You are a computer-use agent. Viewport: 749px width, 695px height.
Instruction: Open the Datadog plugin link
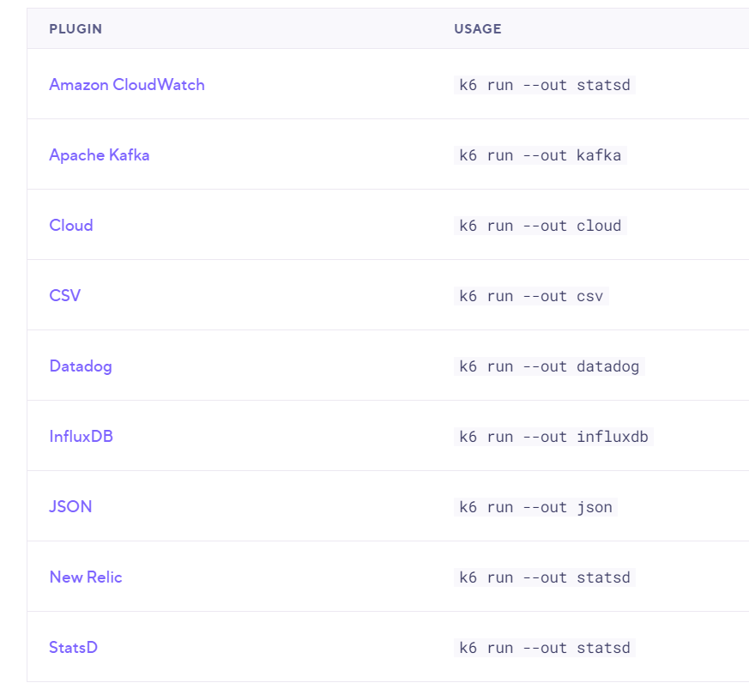click(81, 366)
